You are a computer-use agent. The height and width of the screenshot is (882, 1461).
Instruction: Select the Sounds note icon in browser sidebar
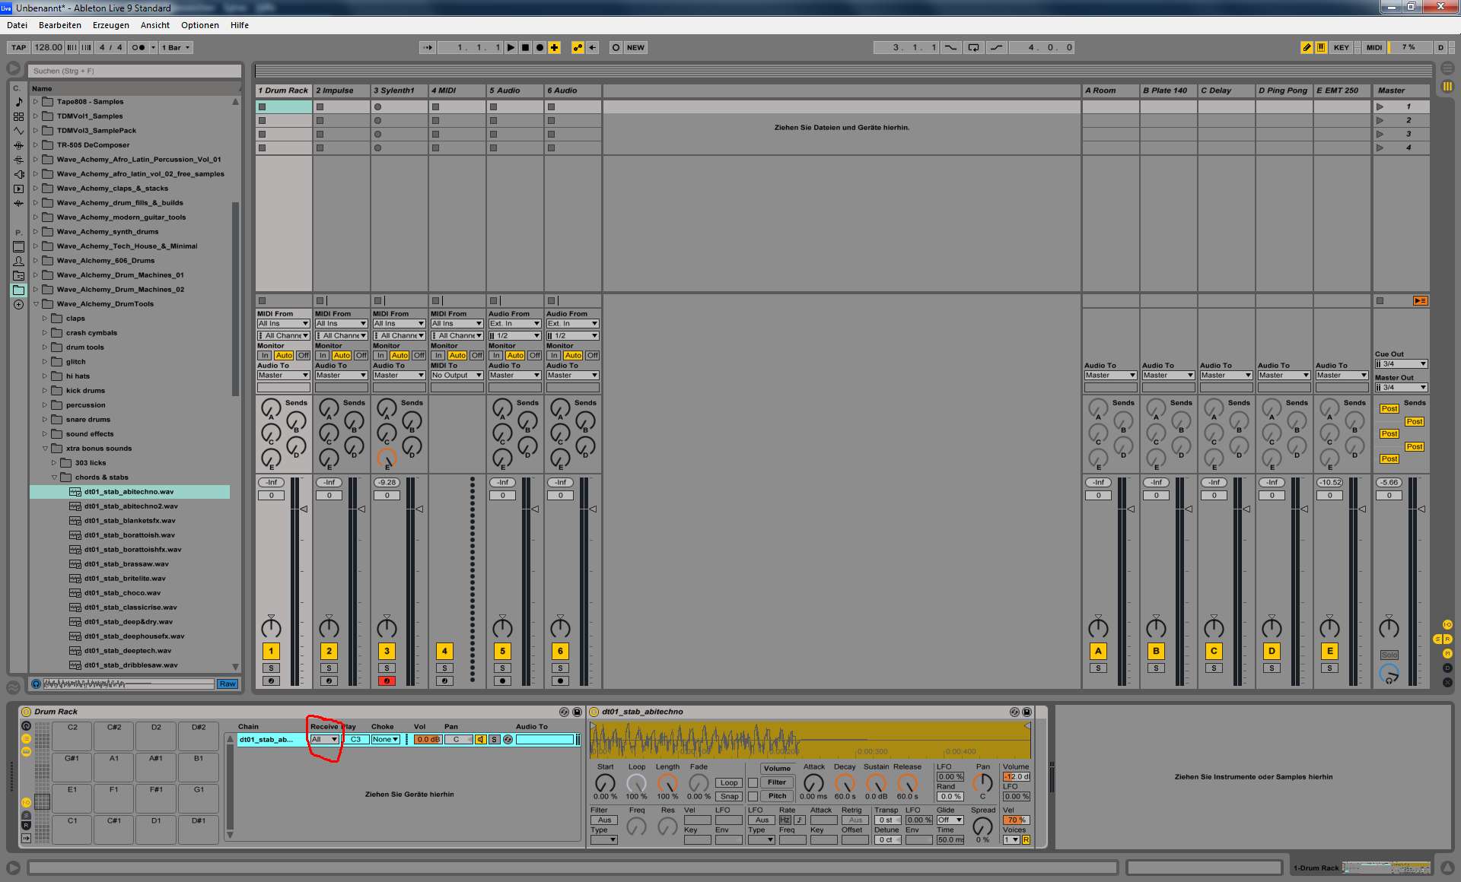pyautogui.click(x=19, y=101)
